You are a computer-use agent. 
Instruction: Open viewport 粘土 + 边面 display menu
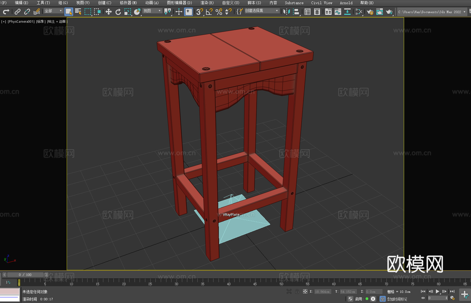[x=57, y=21]
